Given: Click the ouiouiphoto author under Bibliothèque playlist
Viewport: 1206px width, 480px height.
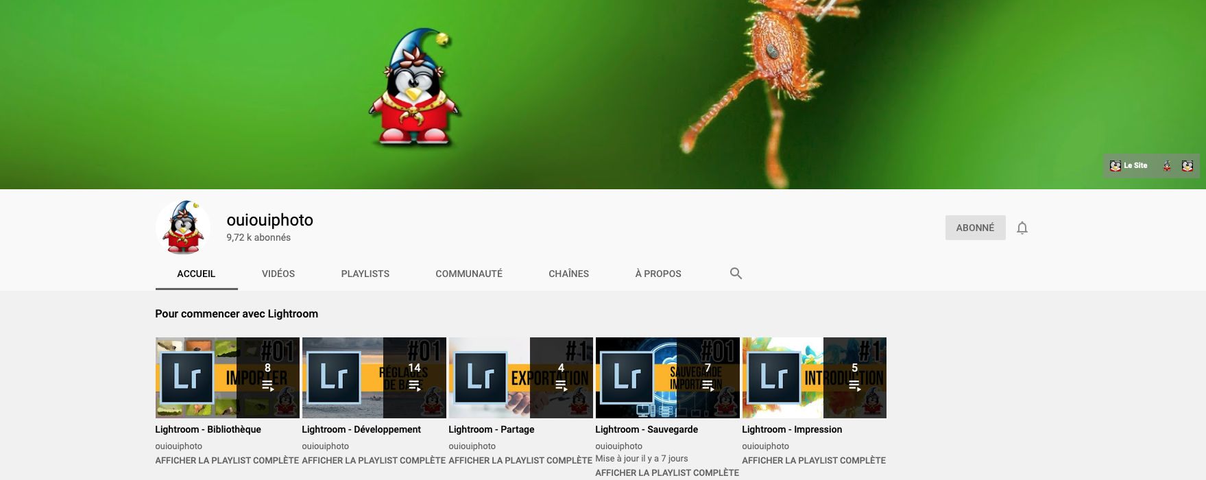Looking at the screenshot, I should pos(179,446).
